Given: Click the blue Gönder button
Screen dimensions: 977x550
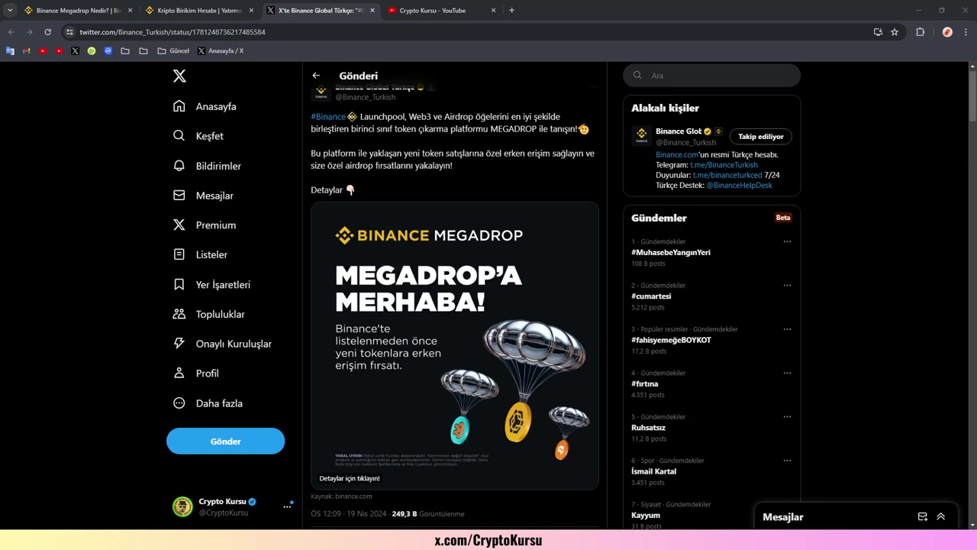Looking at the screenshot, I should tap(225, 442).
